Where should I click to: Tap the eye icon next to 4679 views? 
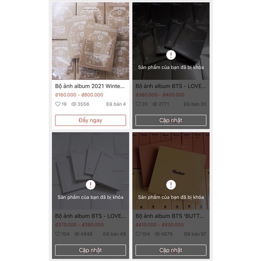pyautogui.click(x=157, y=234)
